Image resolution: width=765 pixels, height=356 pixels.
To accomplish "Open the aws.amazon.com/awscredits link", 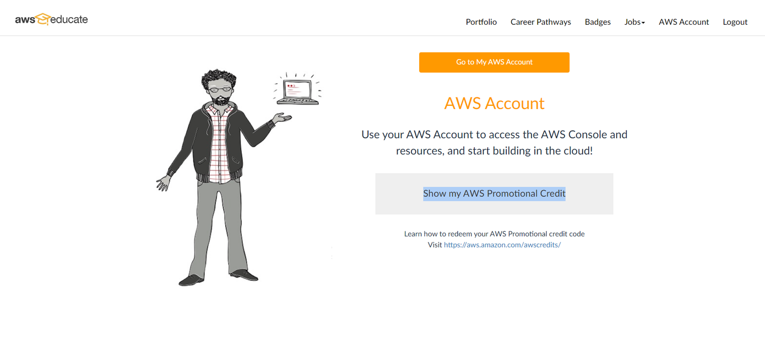I will click(502, 245).
